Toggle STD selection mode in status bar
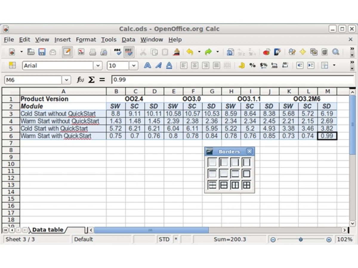This screenshot has height=268, width=358. 164,239
